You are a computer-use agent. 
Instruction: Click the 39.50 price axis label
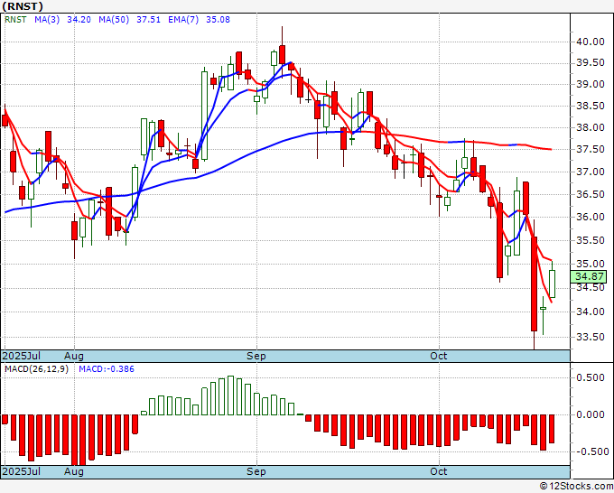591,63
